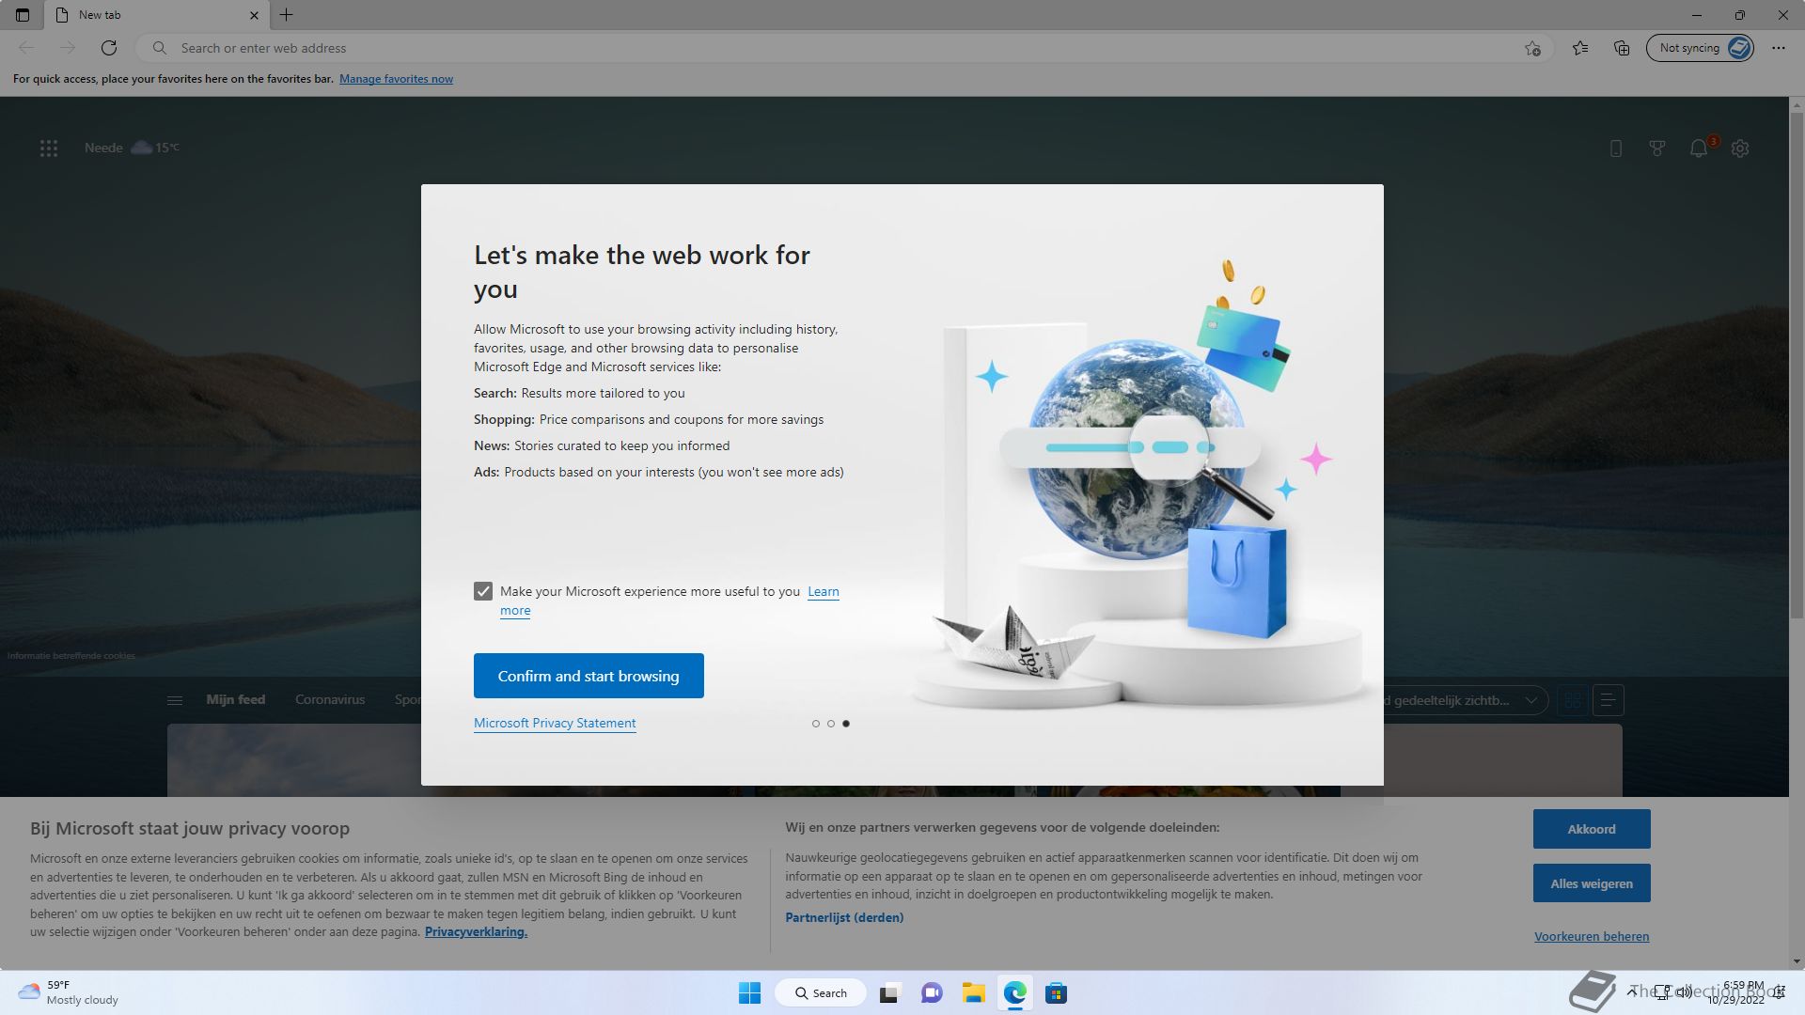Click the address bar search field
Viewport: 1805px width, 1015px height.
846,48
